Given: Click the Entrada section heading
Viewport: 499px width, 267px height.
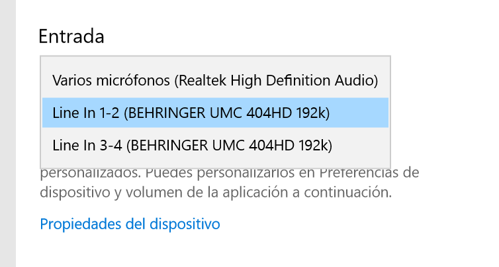Looking at the screenshot, I should click(x=71, y=36).
